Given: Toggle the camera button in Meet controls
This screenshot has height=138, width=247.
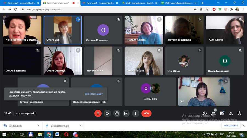Looking at the screenshot, I should tap(107, 113).
